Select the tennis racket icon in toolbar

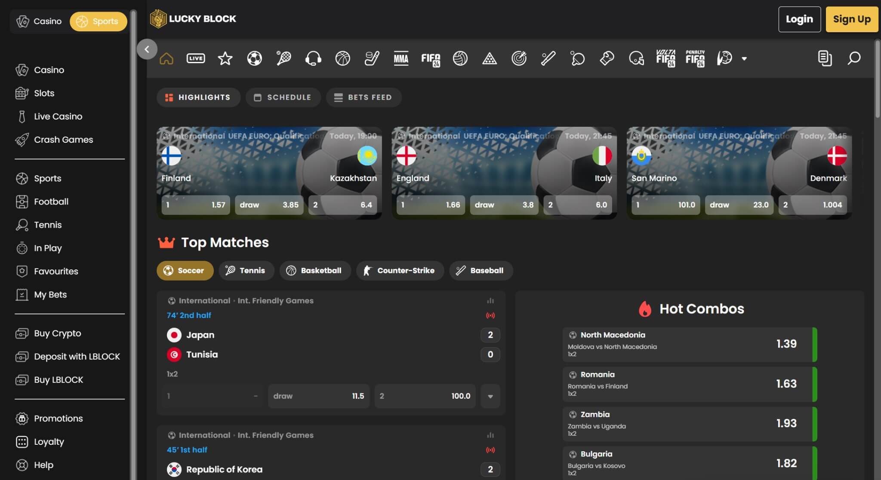(x=283, y=58)
